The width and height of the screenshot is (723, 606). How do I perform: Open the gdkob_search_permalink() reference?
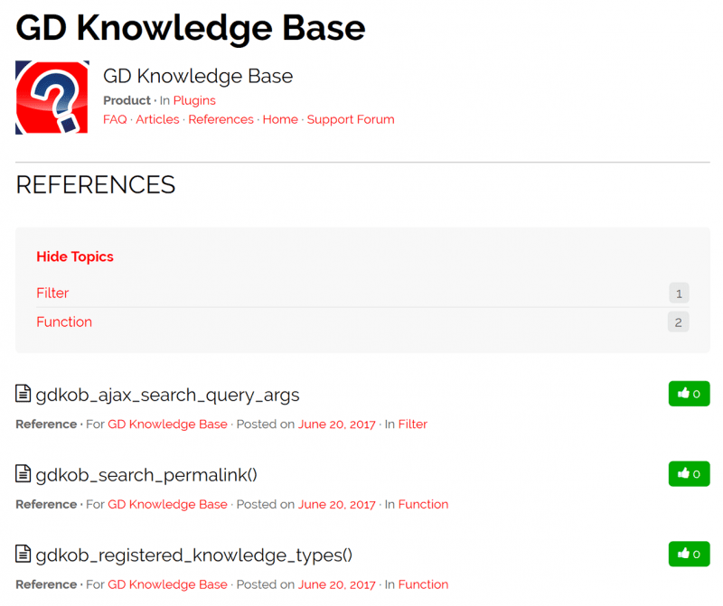pyautogui.click(x=146, y=475)
